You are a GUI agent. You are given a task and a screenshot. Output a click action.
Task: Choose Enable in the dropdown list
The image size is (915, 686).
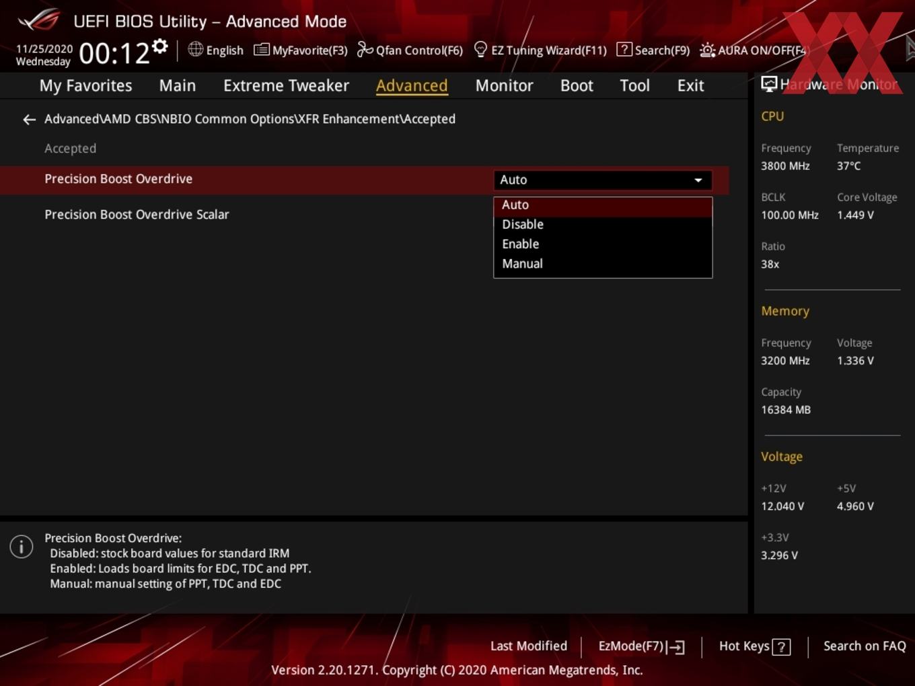click(x=603, y=244)
